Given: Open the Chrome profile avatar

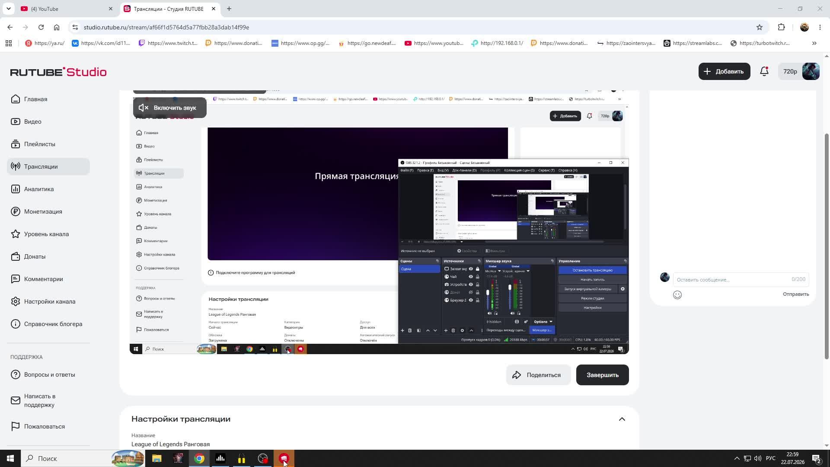Looking at the screenshot, I should pos(804,27).
